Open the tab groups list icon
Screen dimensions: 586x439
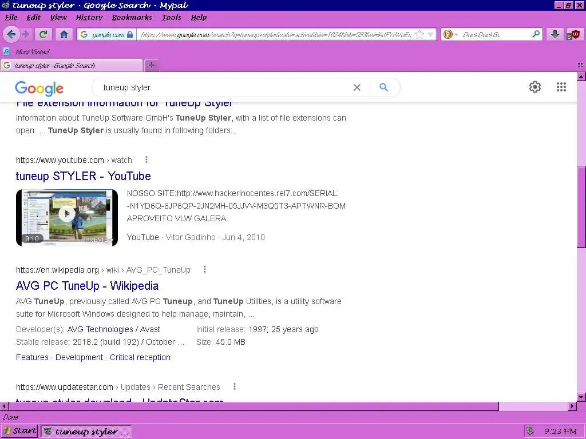[580, 65]
